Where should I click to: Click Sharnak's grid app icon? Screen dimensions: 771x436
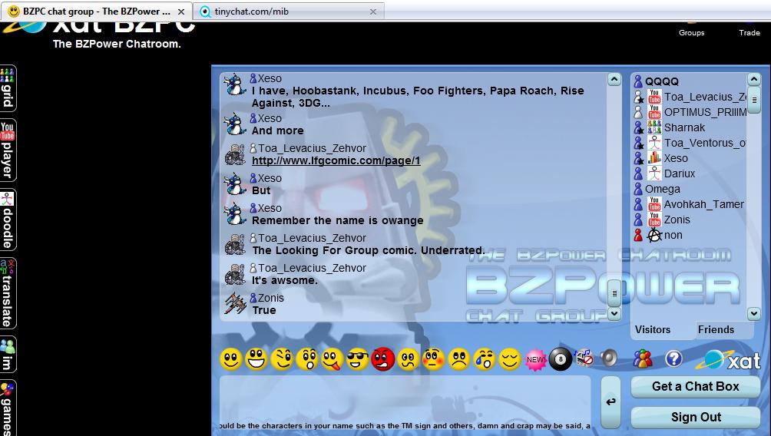tap(654, 127)
